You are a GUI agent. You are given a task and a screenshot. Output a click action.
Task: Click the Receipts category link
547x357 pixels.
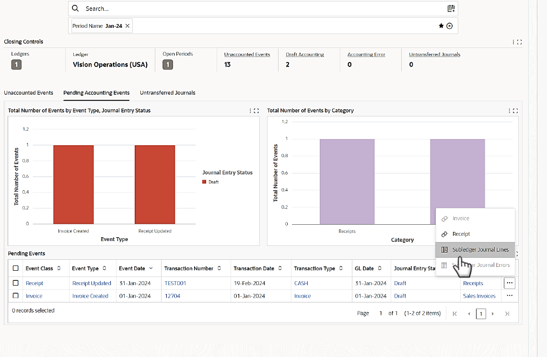coord(473,283)
